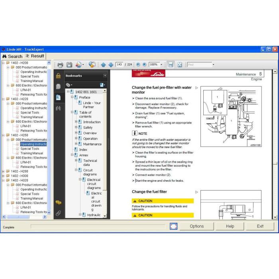Print the PDF document
Viewport: 279px width, 279px height.
(60, 65)
